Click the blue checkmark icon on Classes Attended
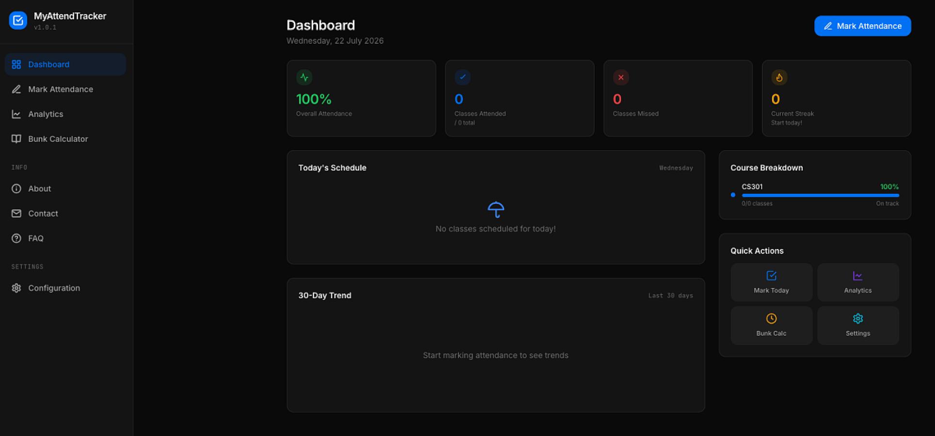Viewport: 935px width, 436px height. [x=462, y=77]
